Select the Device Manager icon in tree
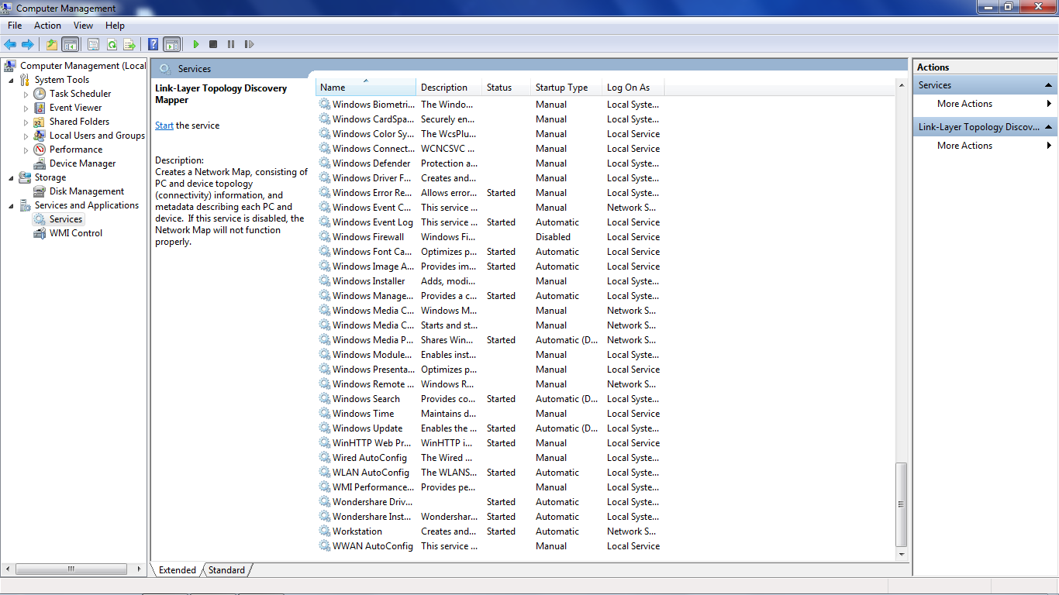This screenshot has height=595, width=1059. (40, 163)
